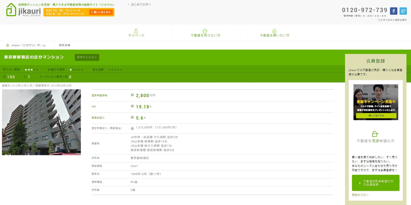Toggle the heart favorite icon

[x=25, y=77]
